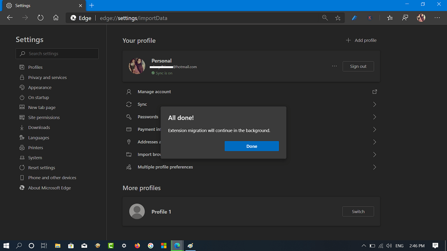Expand the Addresses row chevron
This screenshot has width=447, height=251.
tap(375, 142)
